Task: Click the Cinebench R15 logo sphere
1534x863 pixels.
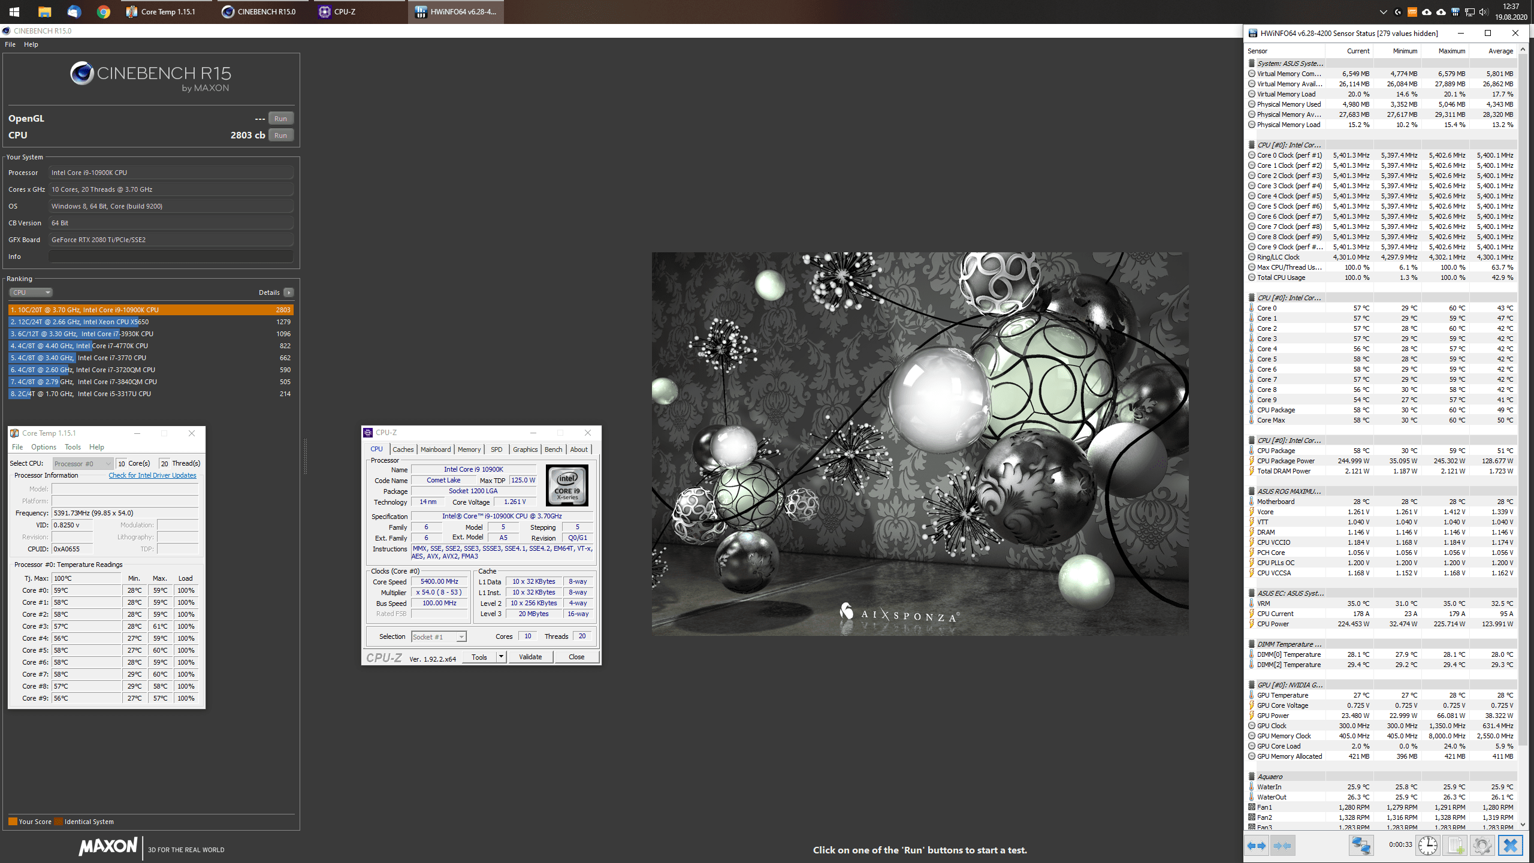Action: click(x=82, y=74)
